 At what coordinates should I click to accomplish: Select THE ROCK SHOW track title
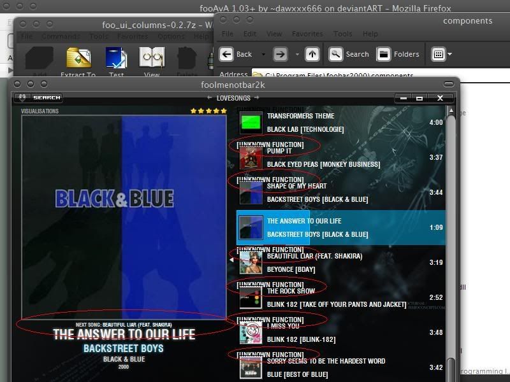(291, 291)
